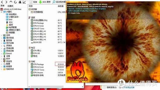The width and height of the screenshot is (160, 90).
Task: Expand the DirectX node
Action: [x=1, y=53]
